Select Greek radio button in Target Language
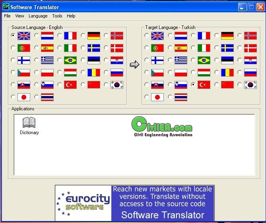266x223 pixels. [170, 60]
